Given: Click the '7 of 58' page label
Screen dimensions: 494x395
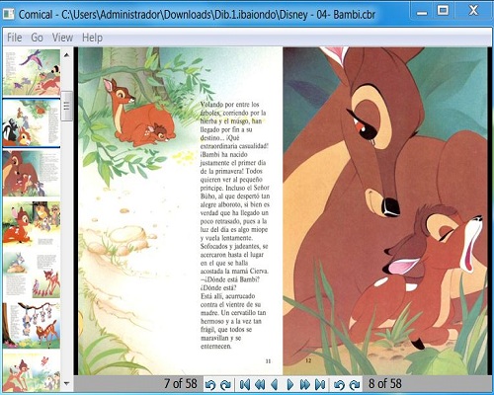Looking at the screenshot, I should [x=181, y=384].
